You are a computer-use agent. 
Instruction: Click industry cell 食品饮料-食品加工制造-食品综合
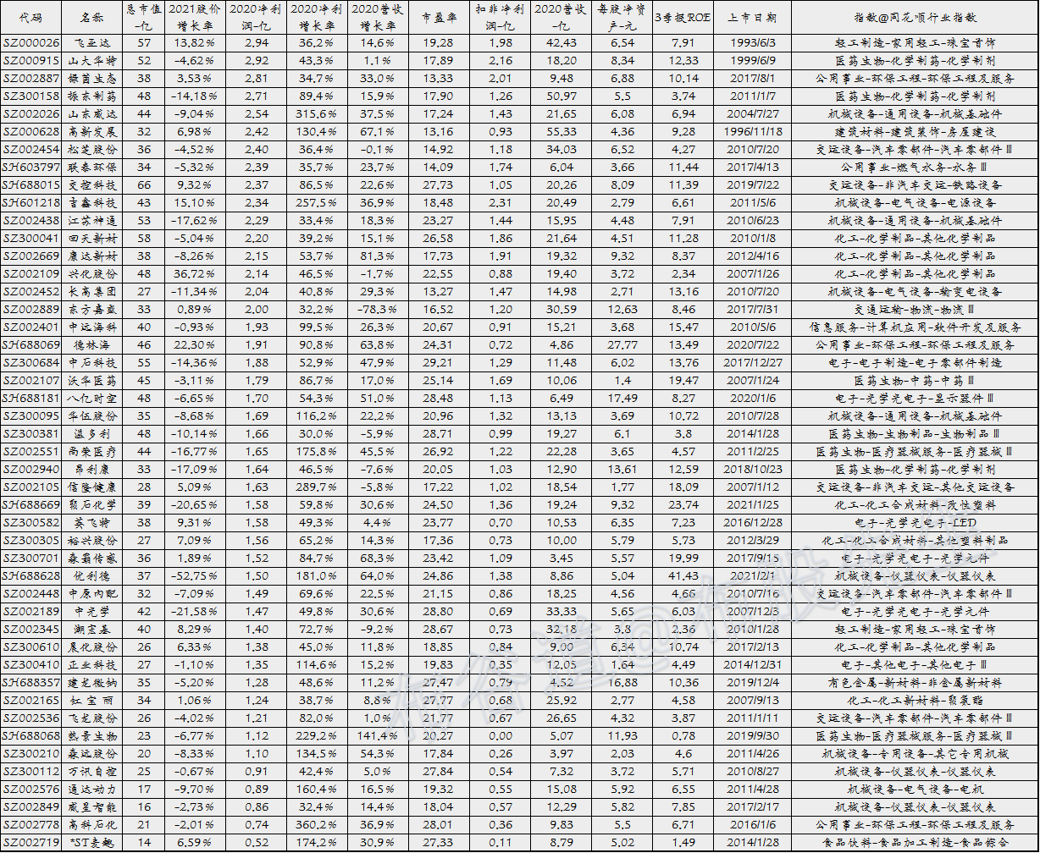(916, 843)
